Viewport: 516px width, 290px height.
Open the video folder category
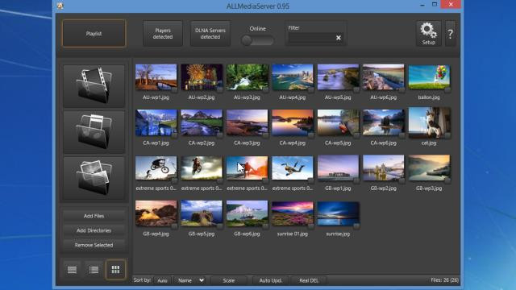94,85
